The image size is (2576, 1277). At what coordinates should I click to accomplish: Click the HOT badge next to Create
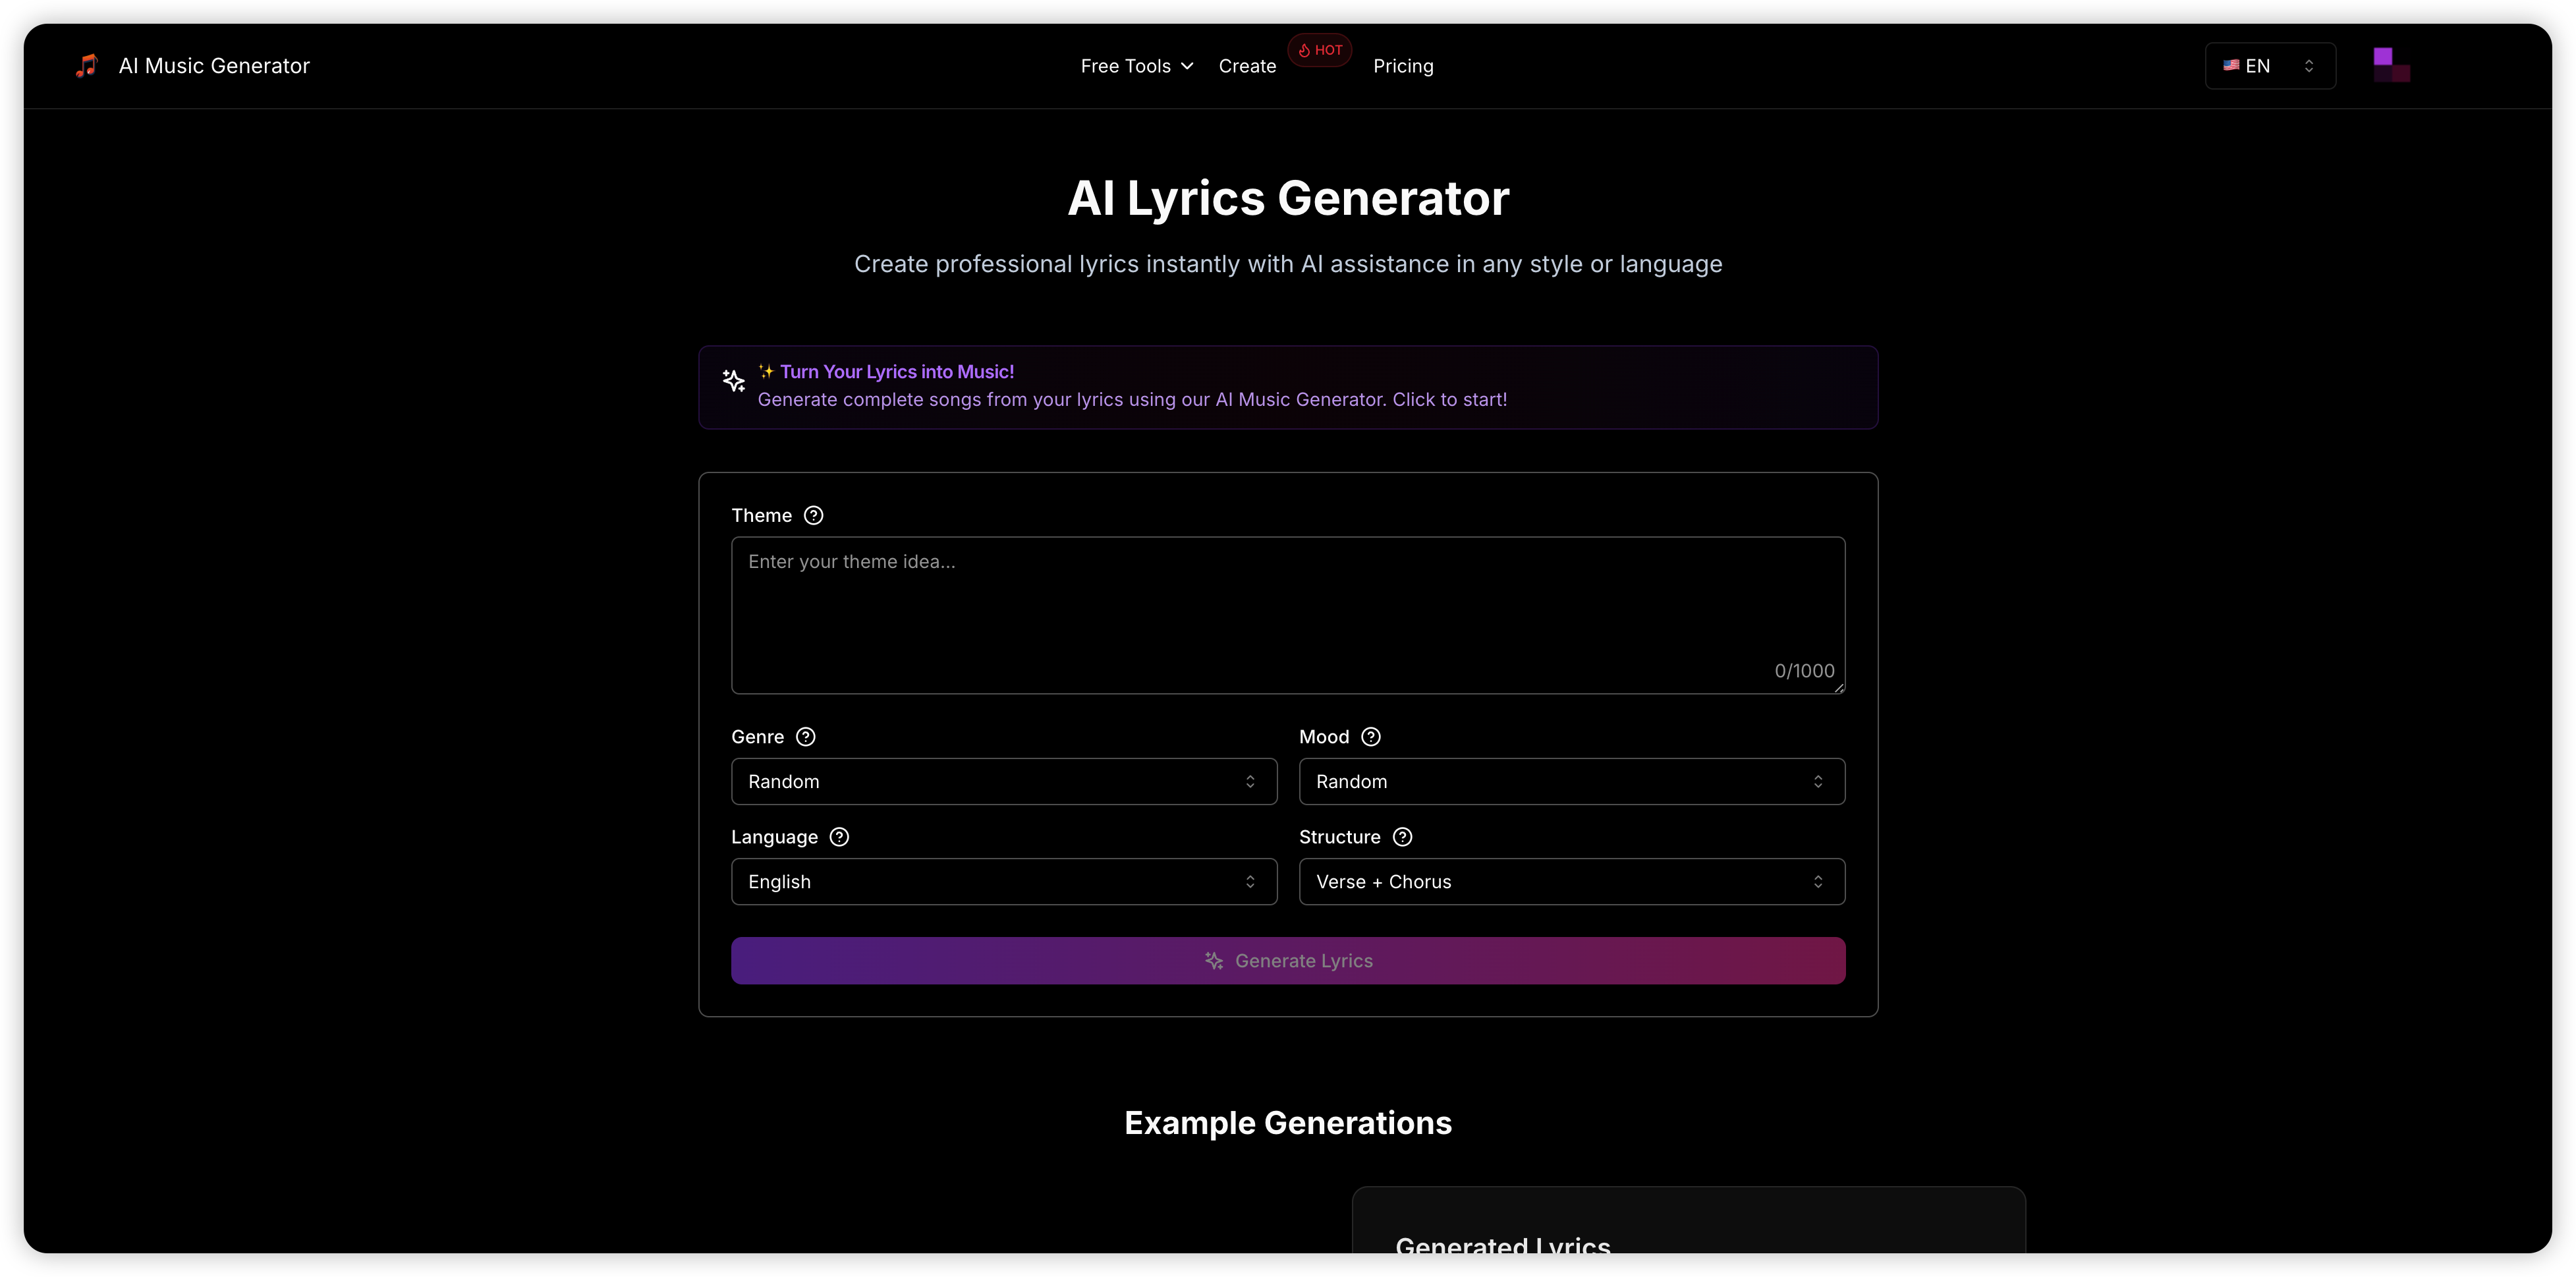(1319, 50)
